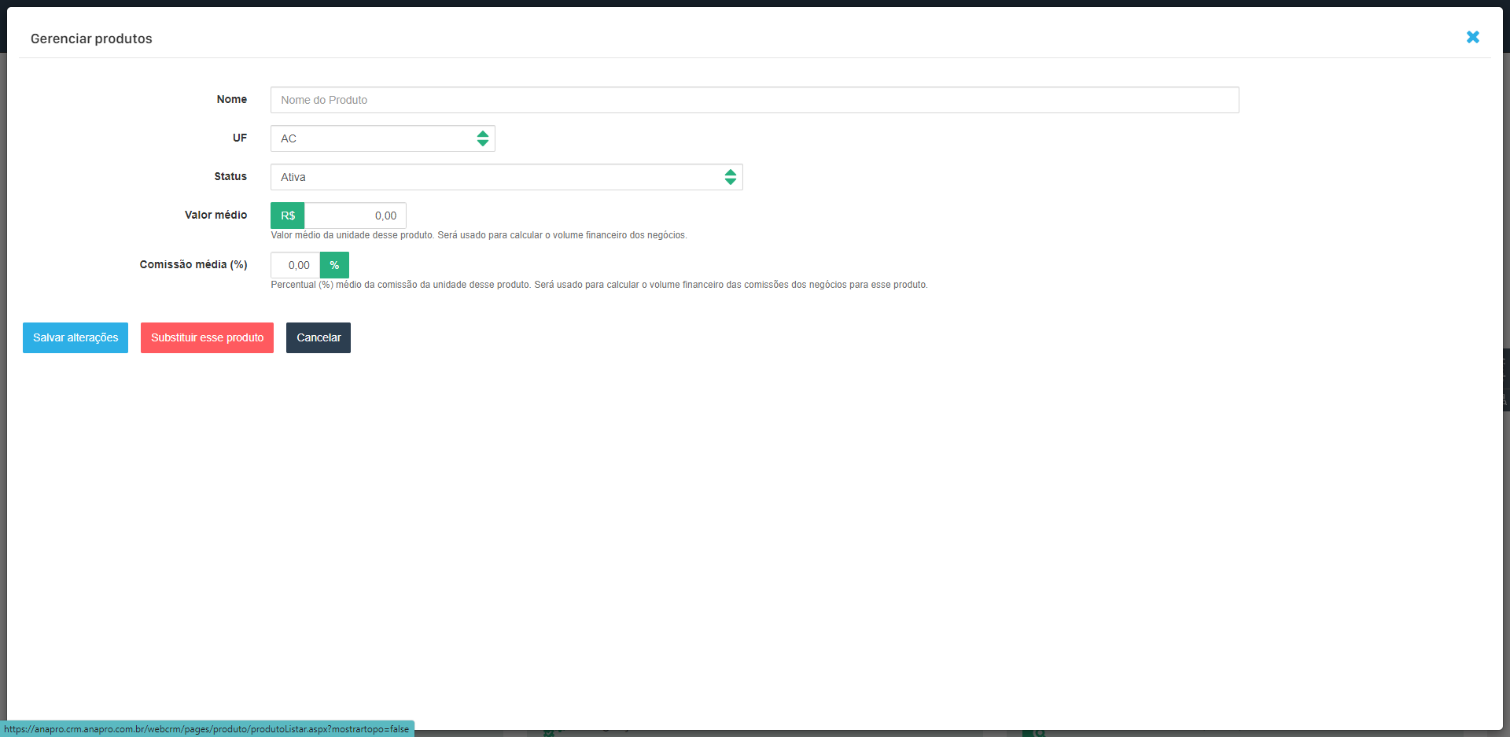Click the Status field label

[230, 176]
